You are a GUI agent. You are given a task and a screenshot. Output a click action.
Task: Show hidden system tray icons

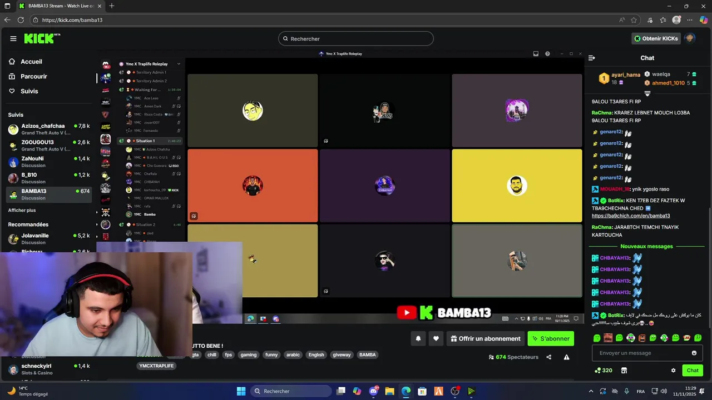[591, 391]
